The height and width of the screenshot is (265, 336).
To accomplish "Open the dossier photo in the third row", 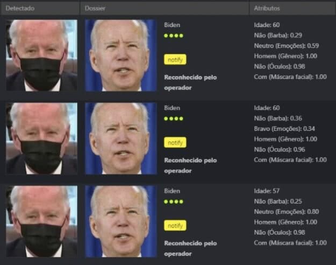I will point(121,221).
